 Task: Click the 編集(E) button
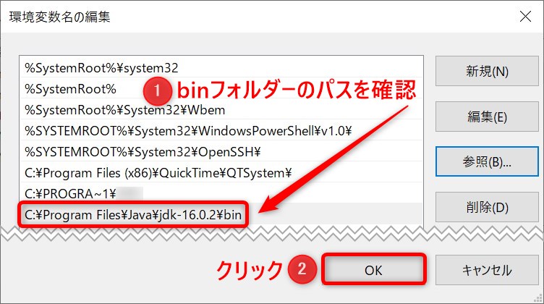[487, 117]
